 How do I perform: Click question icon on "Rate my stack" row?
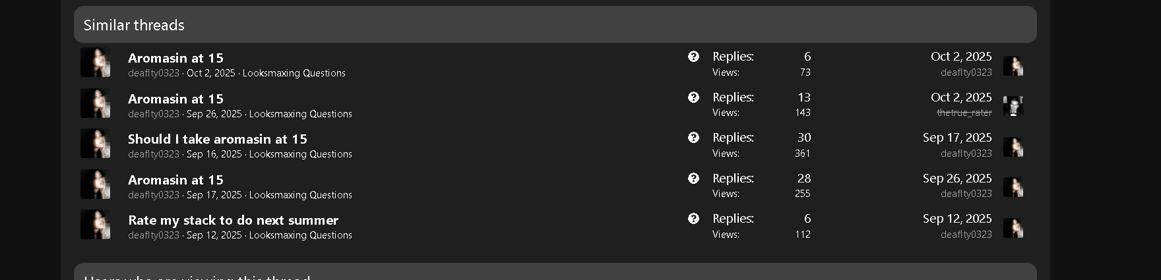pos(693,219)
